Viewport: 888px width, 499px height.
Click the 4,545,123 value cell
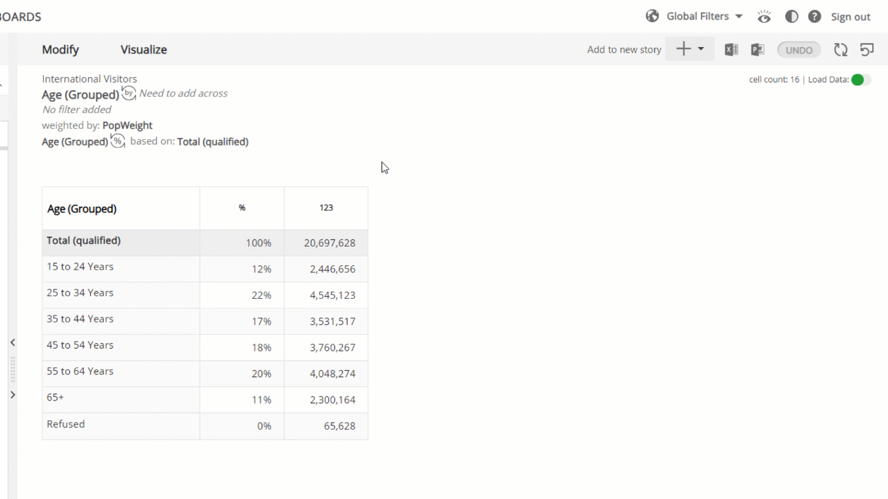tap(326, 295)
